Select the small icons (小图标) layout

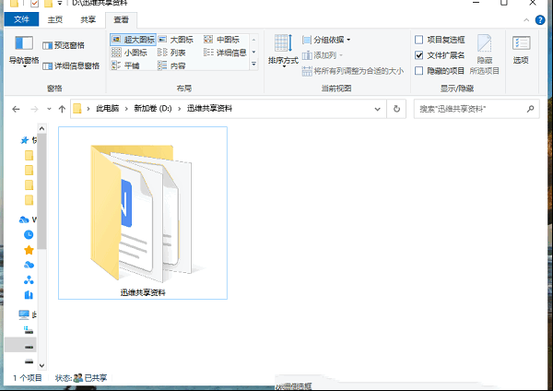(x=129, y=53)
